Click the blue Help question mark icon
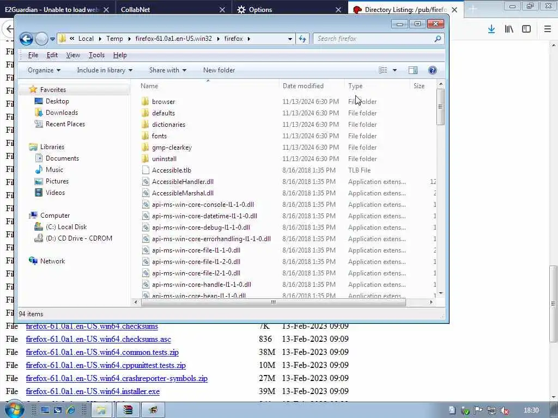The image size is (558, 418). [x=432, y=70]
